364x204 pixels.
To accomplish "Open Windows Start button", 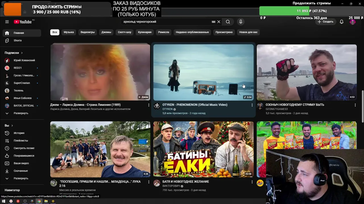I will [x=4, y=201].
